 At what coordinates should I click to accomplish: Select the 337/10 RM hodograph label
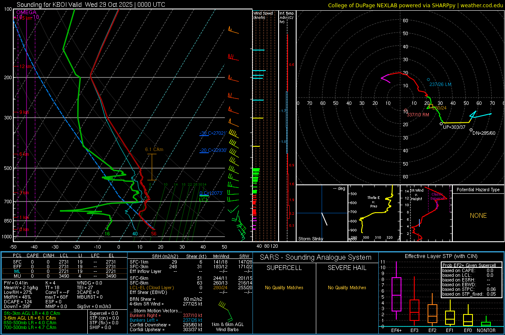(418, 115)
